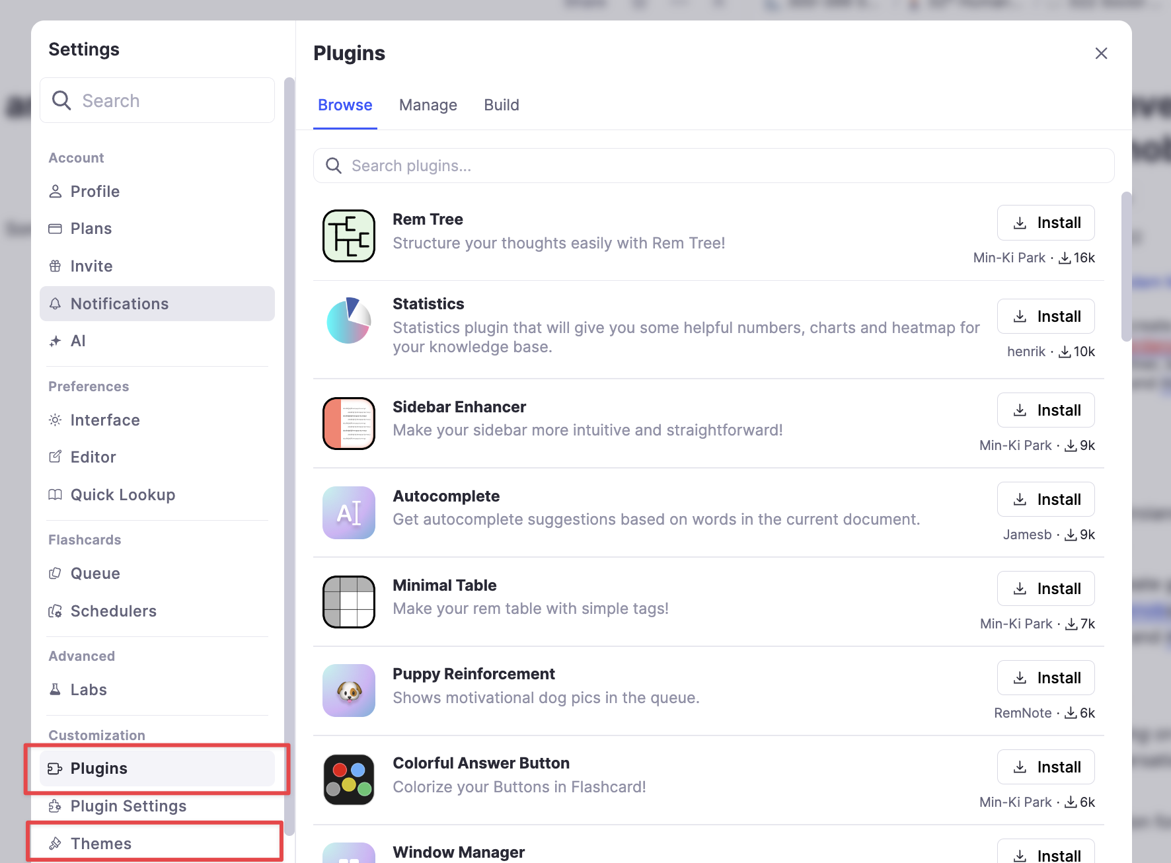Switch to the Build tab
This screenshot has height=863, width=1171.
pos(502,105)
